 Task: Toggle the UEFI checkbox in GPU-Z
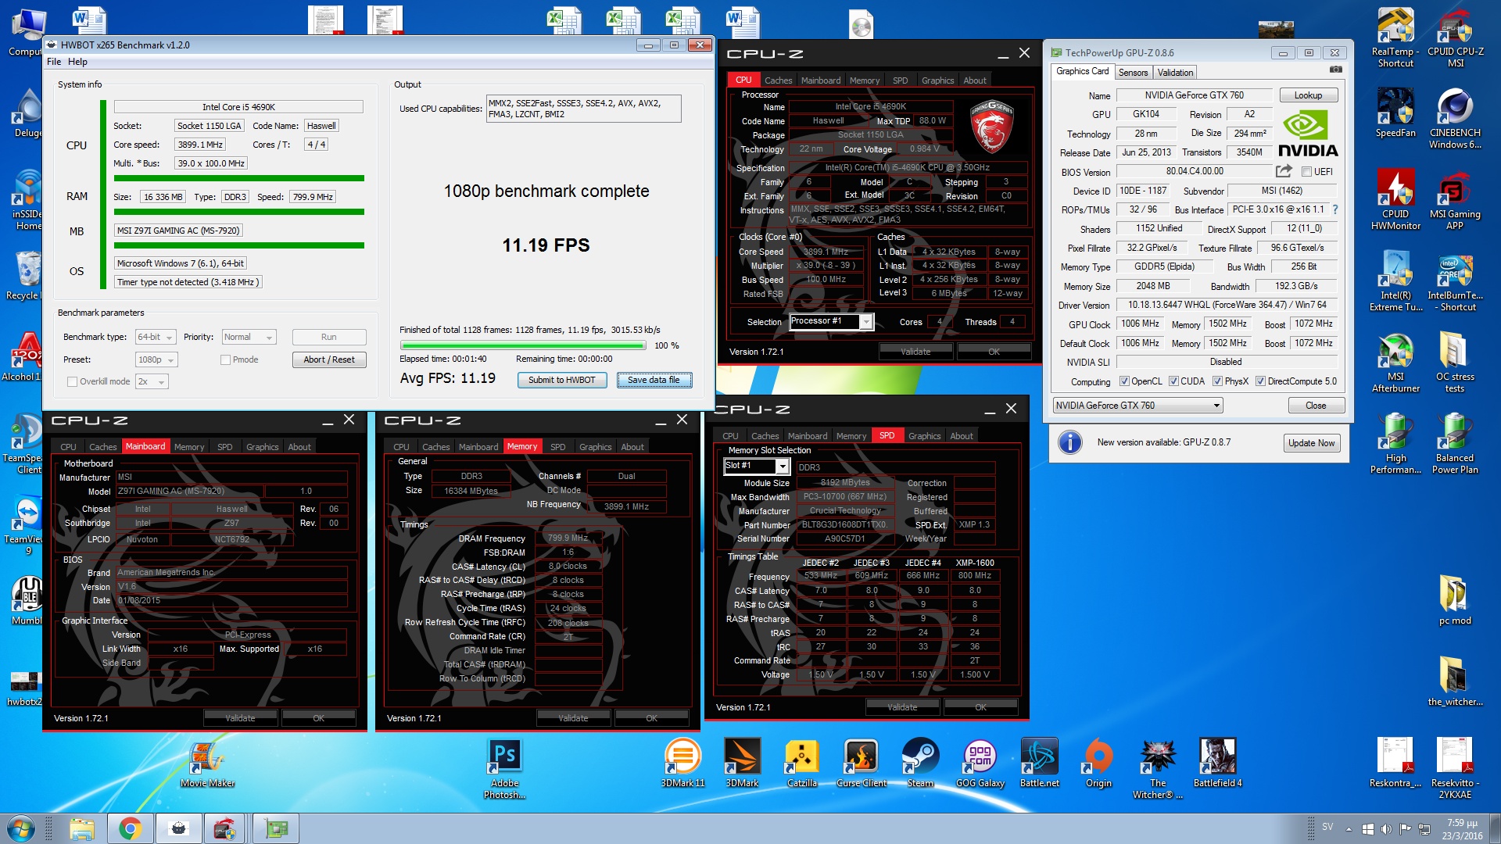1306,172
